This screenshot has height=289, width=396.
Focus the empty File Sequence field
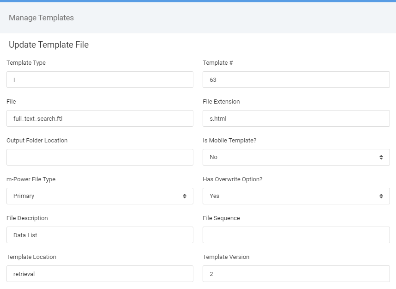(x=296, y=235)
